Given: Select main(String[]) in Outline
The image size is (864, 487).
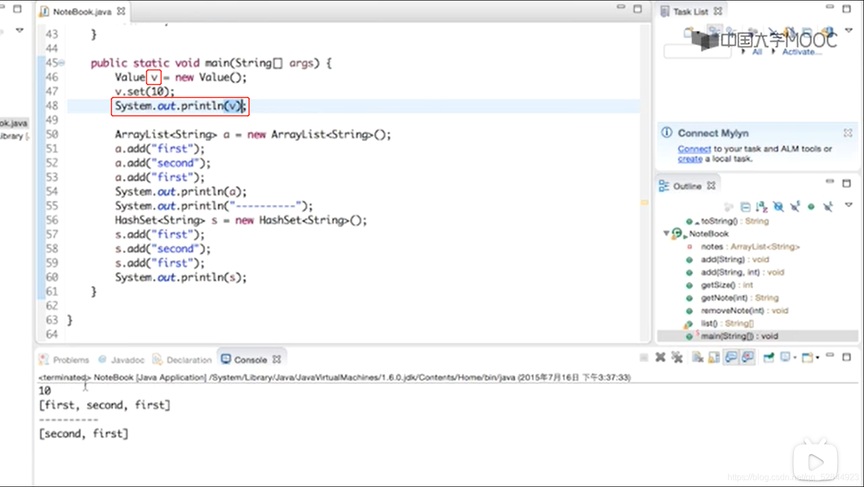Looking at the screenshot, I should (758, 336).
